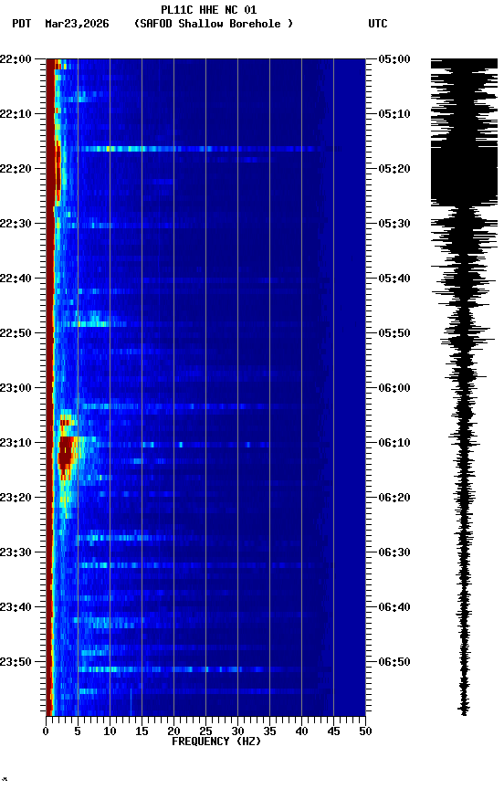
Task: Click the 23:30 PDT time label
Action: 16,552
